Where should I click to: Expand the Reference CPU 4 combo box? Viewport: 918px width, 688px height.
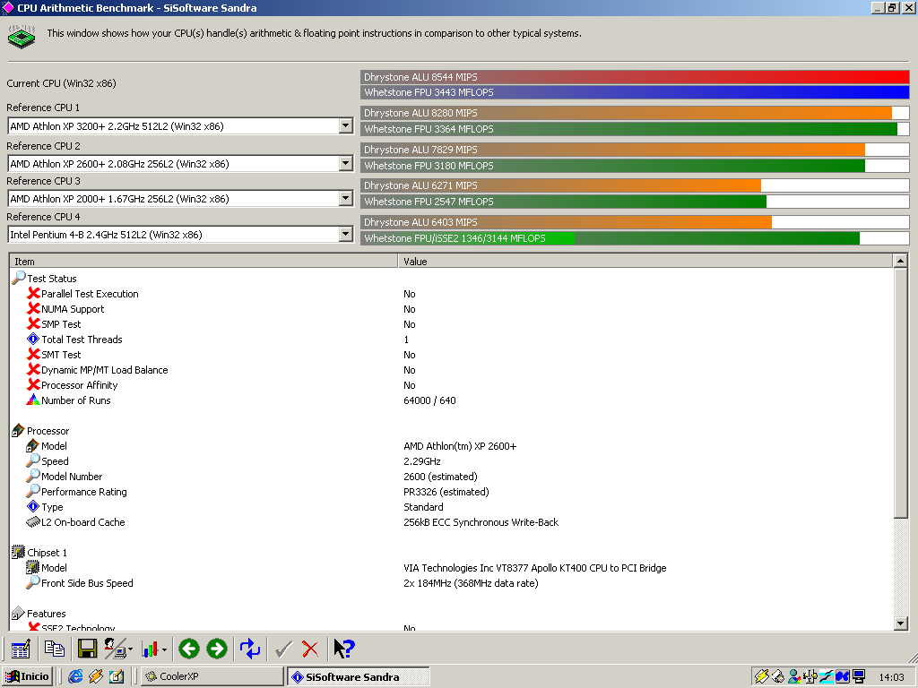[346, 235]
